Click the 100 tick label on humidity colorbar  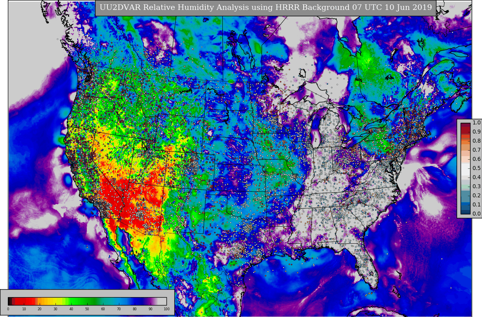tap(166, 309)
